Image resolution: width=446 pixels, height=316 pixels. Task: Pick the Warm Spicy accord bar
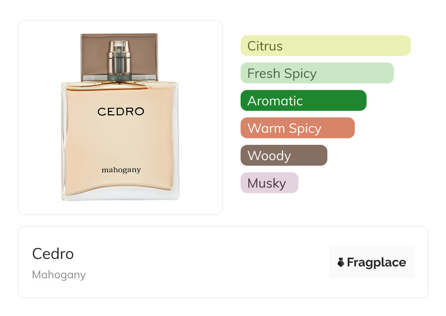pyautogui.click(x=297, y=128)
